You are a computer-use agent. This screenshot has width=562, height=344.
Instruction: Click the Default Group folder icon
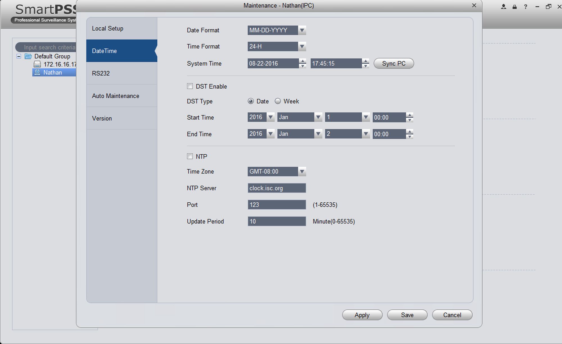pos(28,56)
